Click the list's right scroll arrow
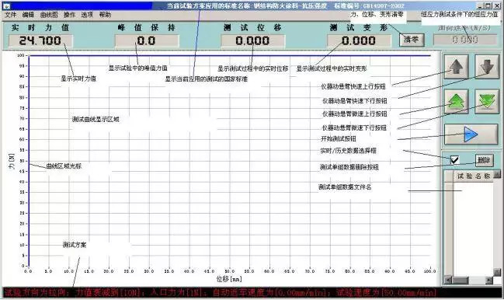Image resolution: width=504 pixels, height=300 pixels. (489, 281)
